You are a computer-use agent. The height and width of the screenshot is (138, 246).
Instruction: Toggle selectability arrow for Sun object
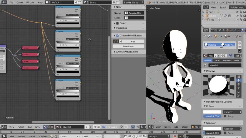pos(241,12)
